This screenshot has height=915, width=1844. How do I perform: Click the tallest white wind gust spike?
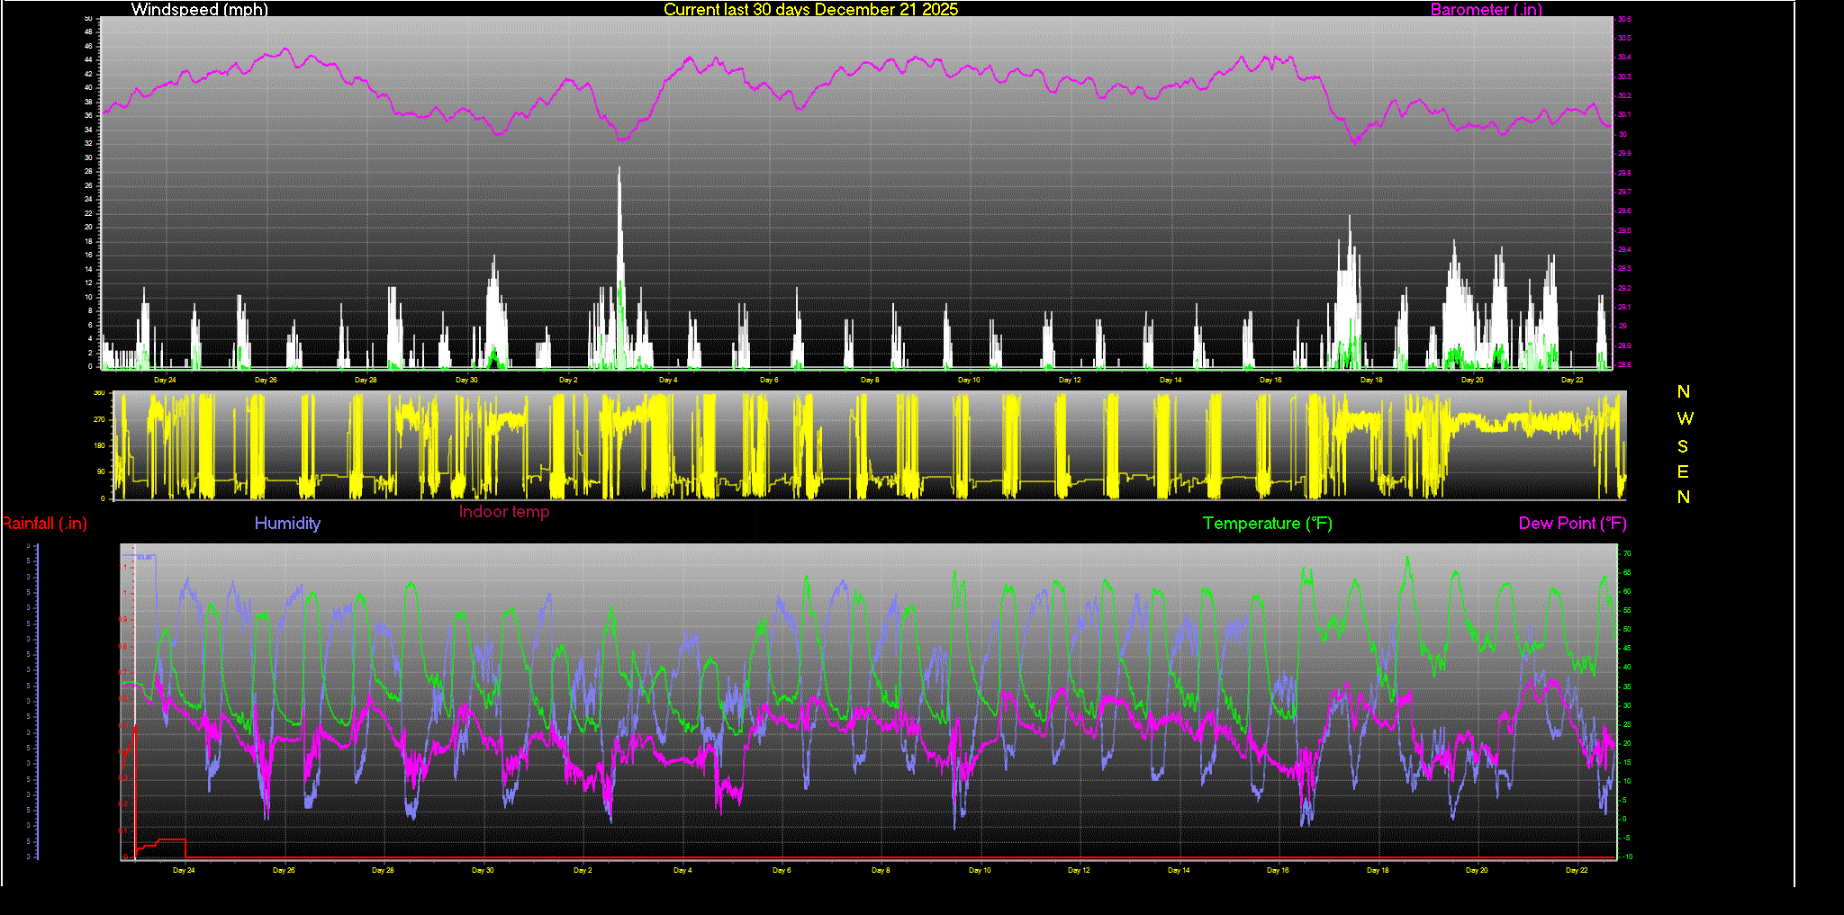[619, 207]
